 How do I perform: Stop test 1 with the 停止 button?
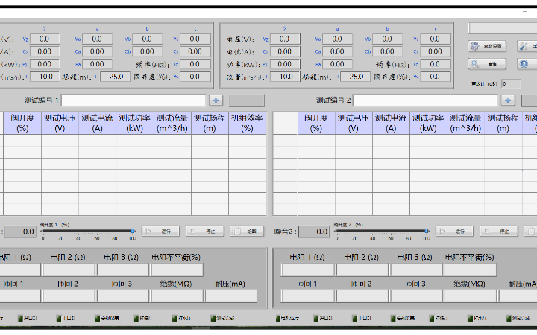205,232
